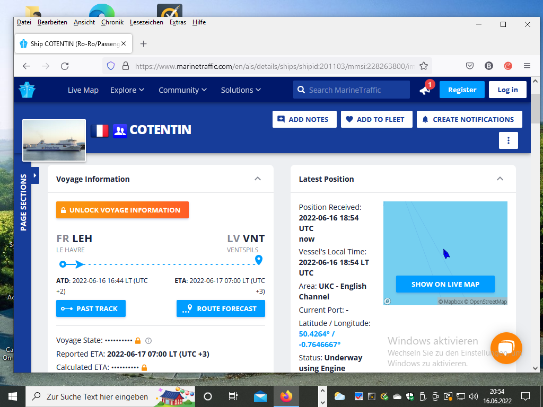Click the Search MarineTraffic field
Viewport: 543px width, 407px height.
[x=351, y=90]
